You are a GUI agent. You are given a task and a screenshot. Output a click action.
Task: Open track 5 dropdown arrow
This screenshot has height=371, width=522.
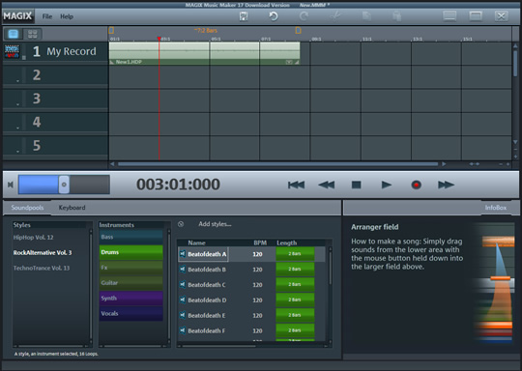17,152
